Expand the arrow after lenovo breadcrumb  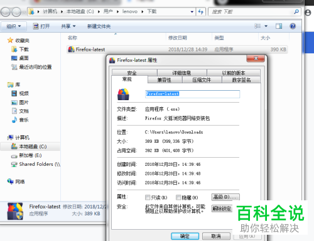pyautogui.click(x=143, y=12)
